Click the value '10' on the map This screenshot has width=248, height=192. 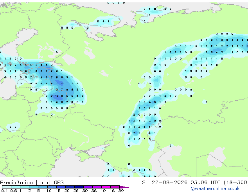tap(57, 83)
